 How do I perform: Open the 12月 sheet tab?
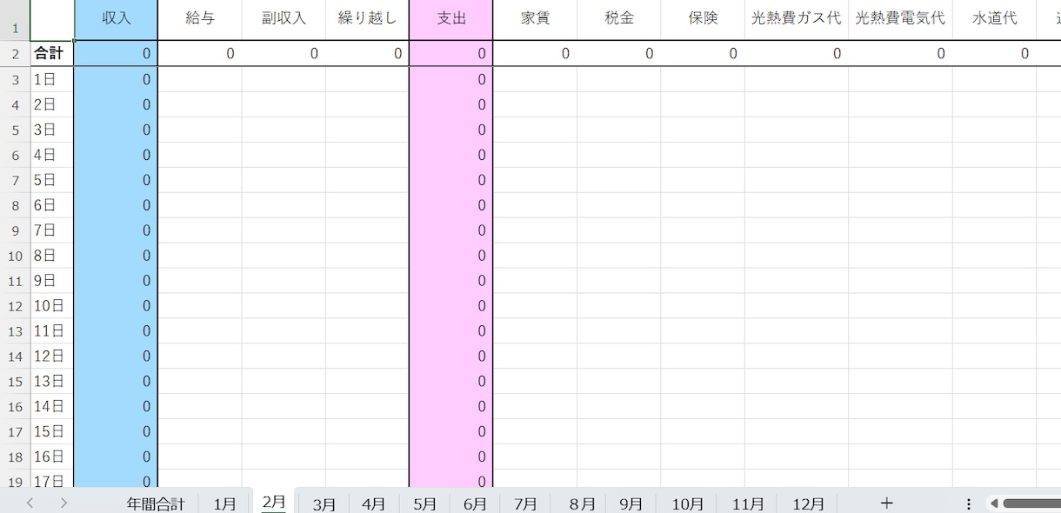[809, 504]
